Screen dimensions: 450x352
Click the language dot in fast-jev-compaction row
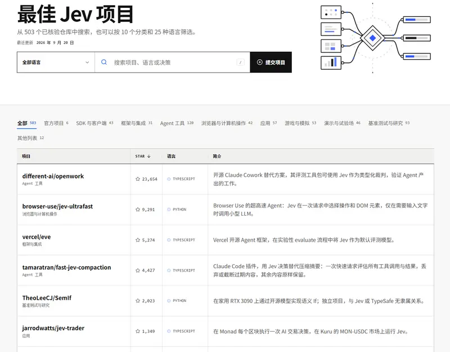click(x=169, y=270)
